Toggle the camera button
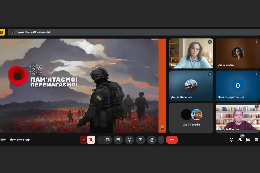This screenshot has height=173, width=260. point(108,140)
